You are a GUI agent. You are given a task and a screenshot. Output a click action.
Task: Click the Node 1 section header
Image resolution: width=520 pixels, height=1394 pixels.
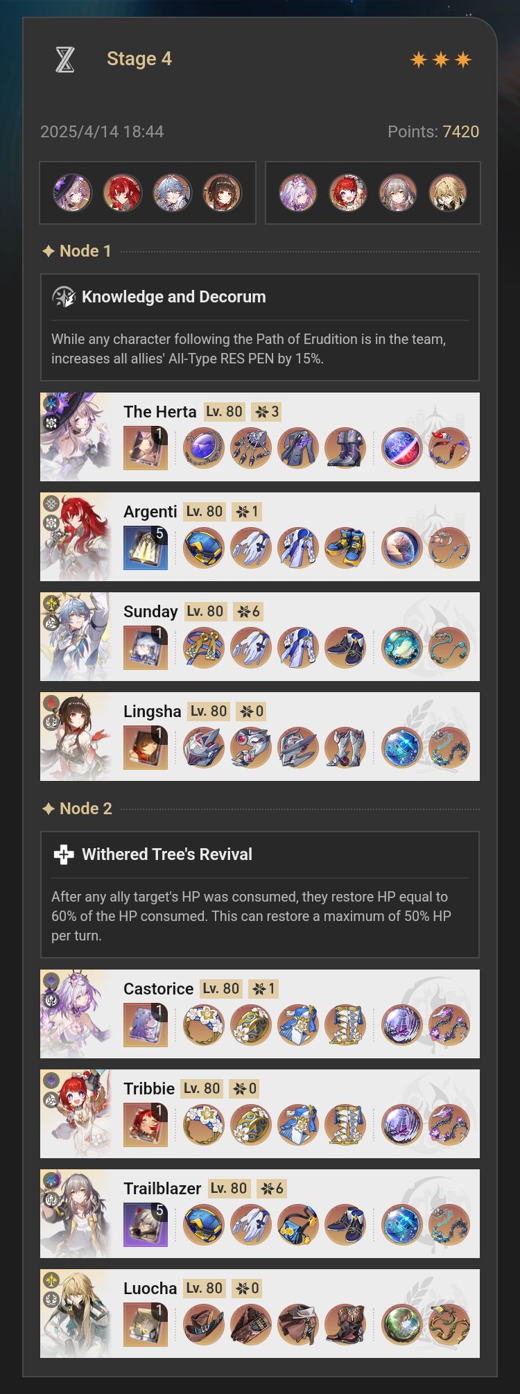pyautogui.click(x=77, y=251)
